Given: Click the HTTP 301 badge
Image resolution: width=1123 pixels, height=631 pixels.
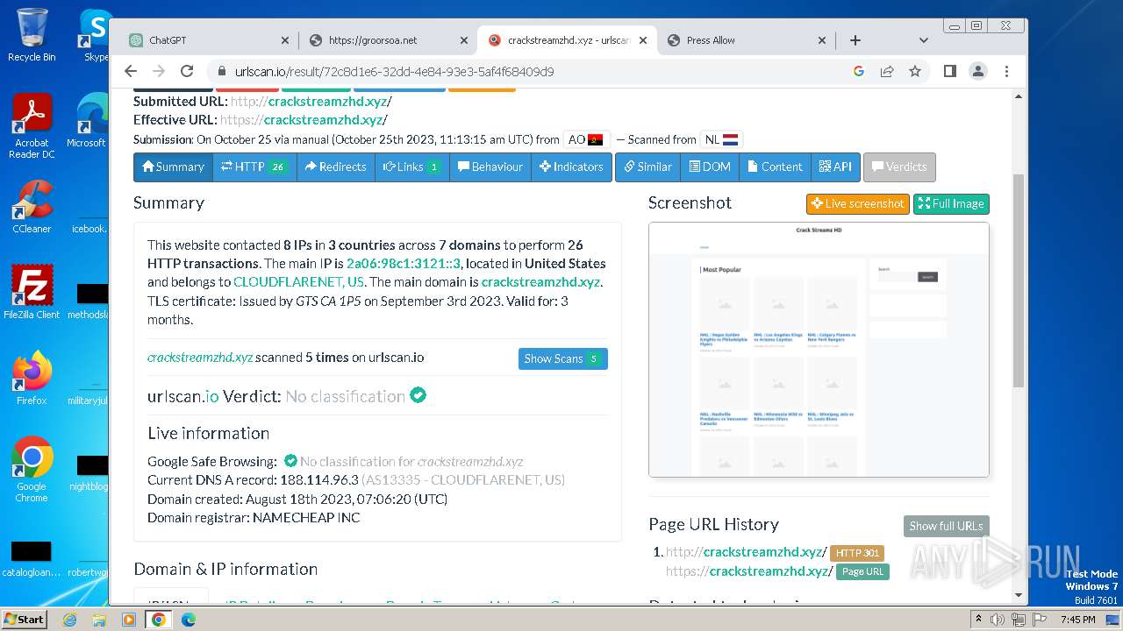Looking at the screenshot, I should pyautogui.click(x=857, y=553).
